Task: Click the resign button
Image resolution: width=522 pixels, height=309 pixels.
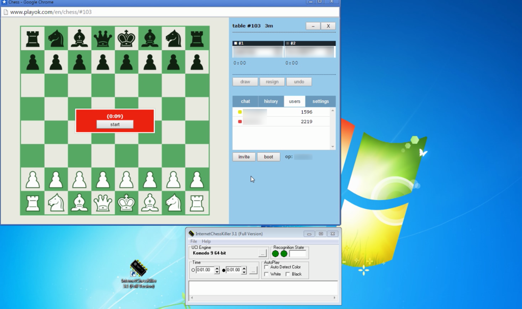Action: click(x=272, y=82)
